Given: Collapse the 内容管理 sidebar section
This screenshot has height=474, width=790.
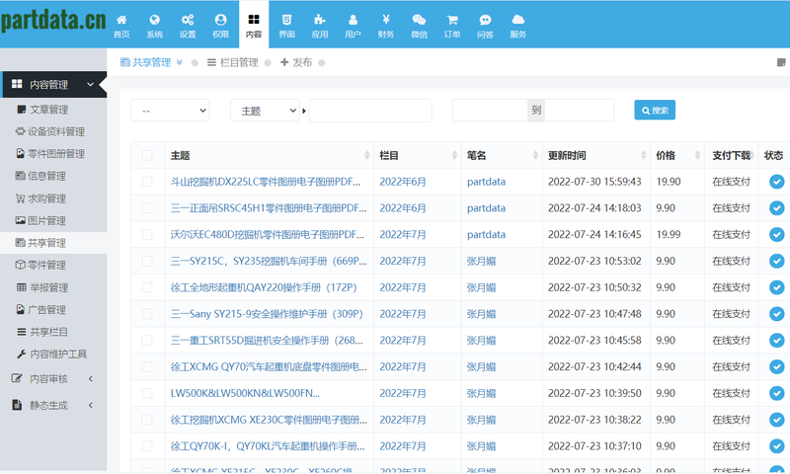Looking at the screenshot, I should tap(53, 85).
